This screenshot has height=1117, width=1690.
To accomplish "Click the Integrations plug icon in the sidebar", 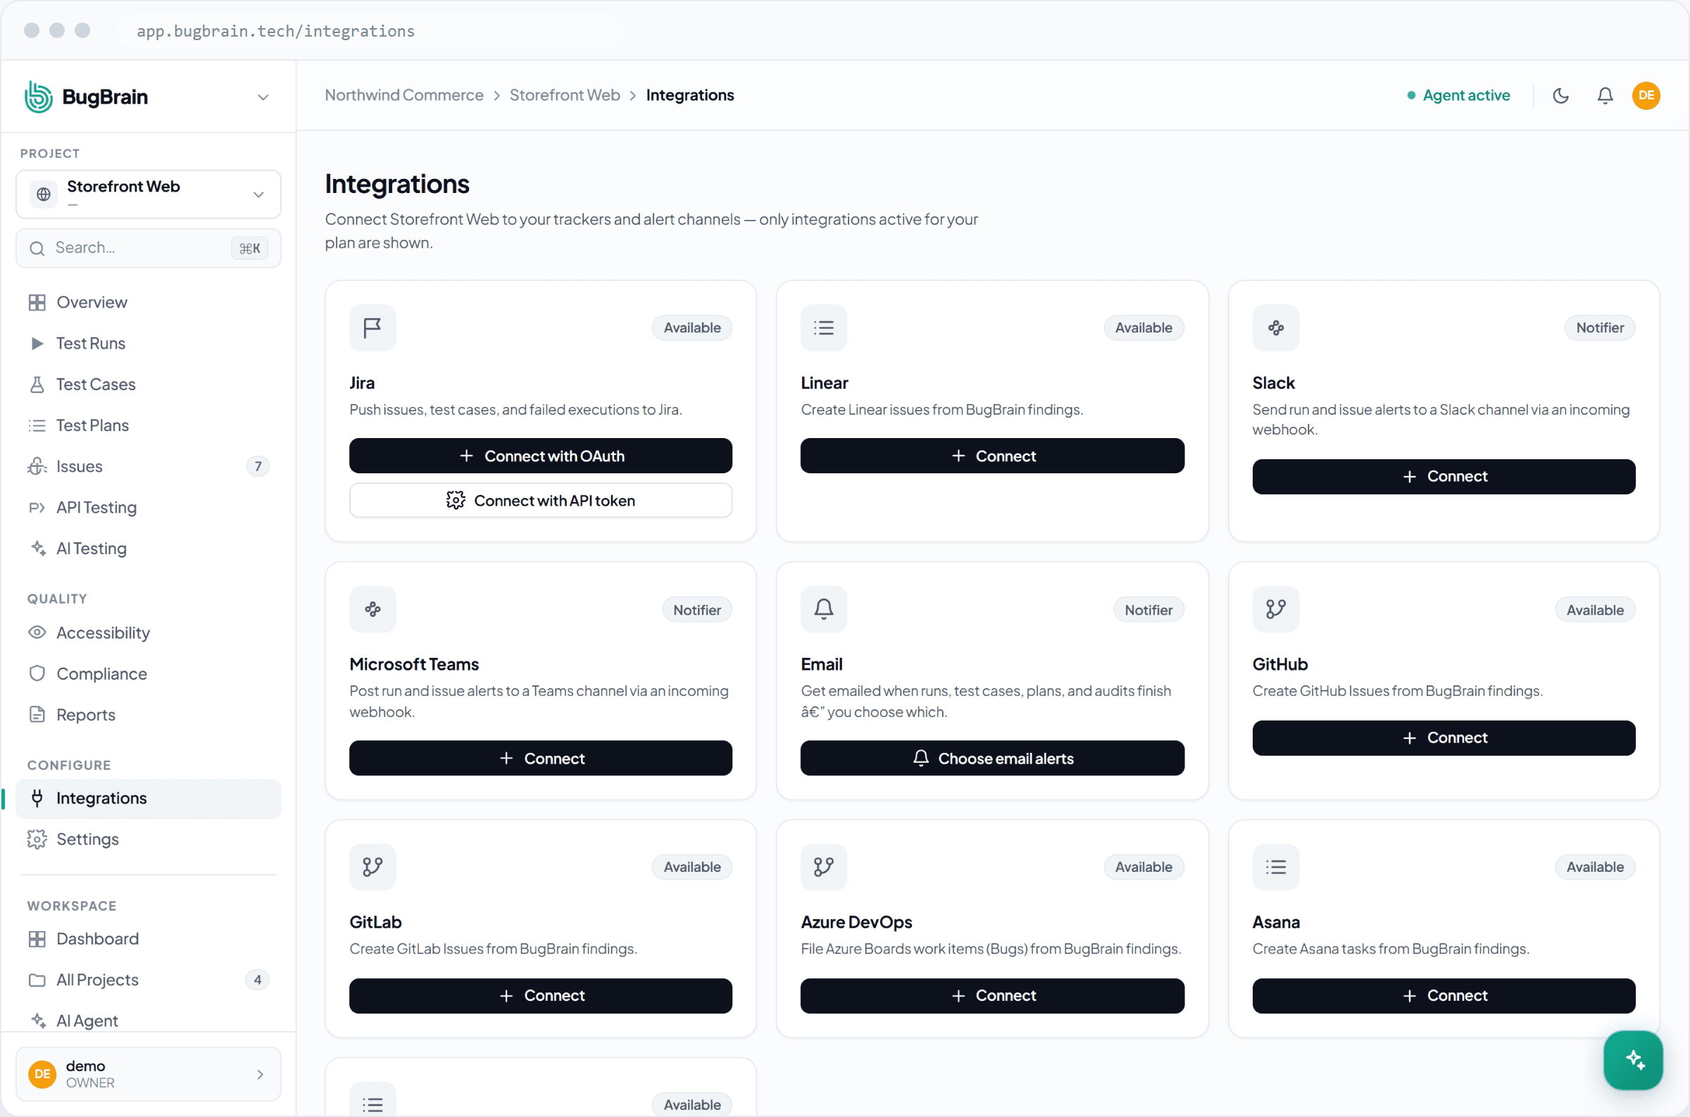I will (37, 798).
